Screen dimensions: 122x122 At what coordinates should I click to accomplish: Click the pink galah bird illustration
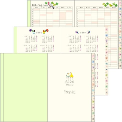click(x=51, y=5)
